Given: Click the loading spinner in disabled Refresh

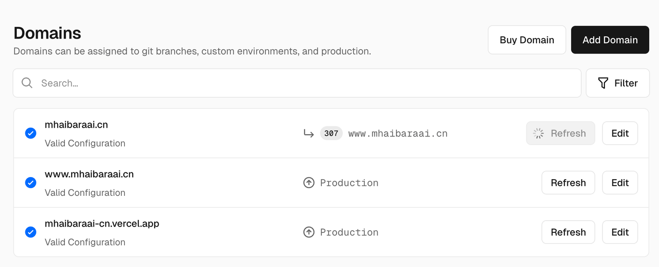Looking at the screenshot, I should coord(538,133).
